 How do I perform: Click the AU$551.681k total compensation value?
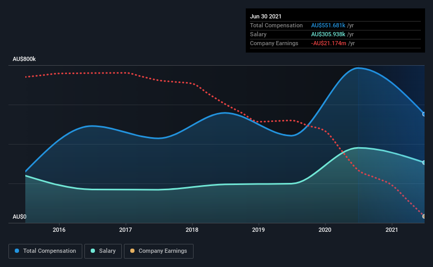(328, 25)
